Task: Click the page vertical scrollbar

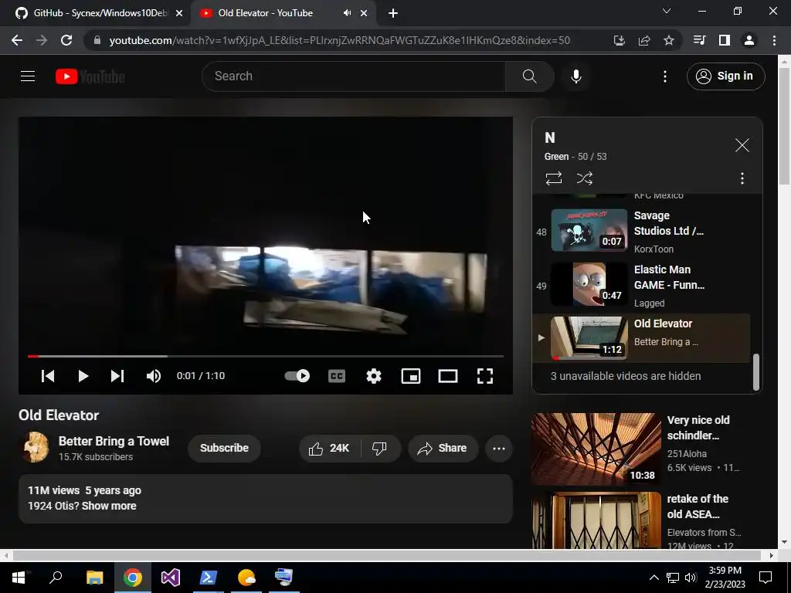Action: (x=785, y=127)
